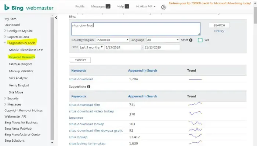Open Copyright Removal Notices

[23, 110]
